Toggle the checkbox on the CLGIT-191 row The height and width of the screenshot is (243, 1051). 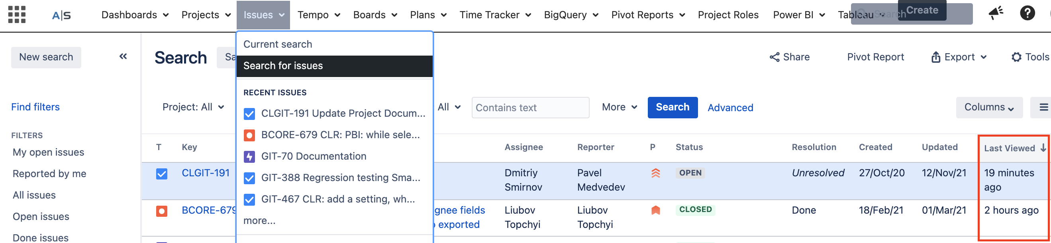click(162, 173)
